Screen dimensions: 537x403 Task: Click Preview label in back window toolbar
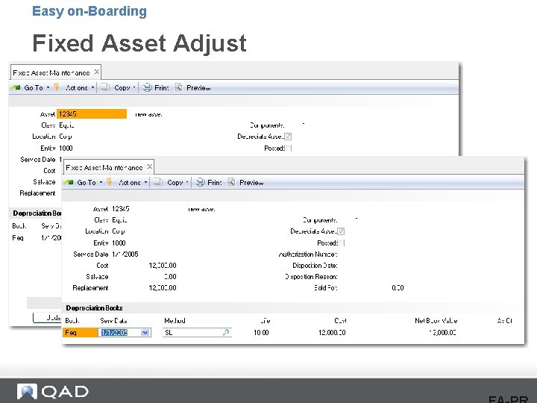[198, 88]
